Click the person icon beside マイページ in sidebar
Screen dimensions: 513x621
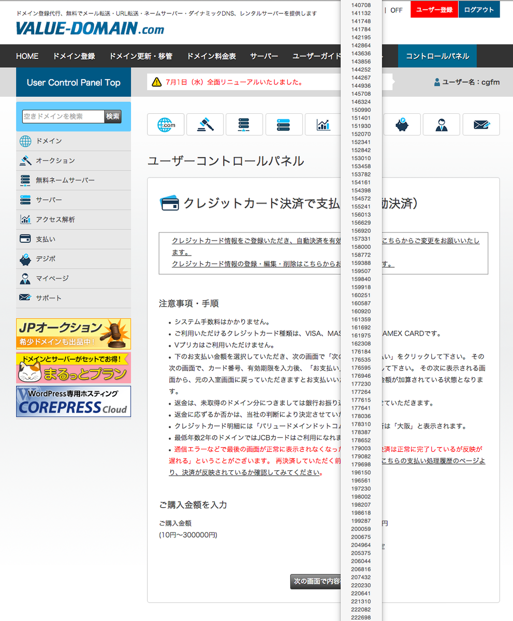(x=25, y=278)
